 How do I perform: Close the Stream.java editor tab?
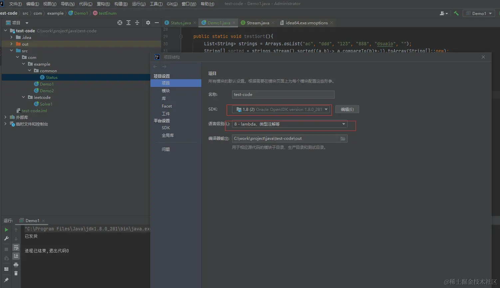pos(273,23)
